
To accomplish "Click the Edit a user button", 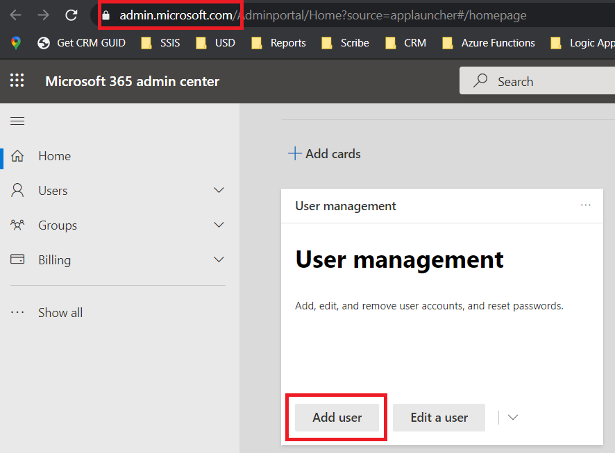I will 439,418.
